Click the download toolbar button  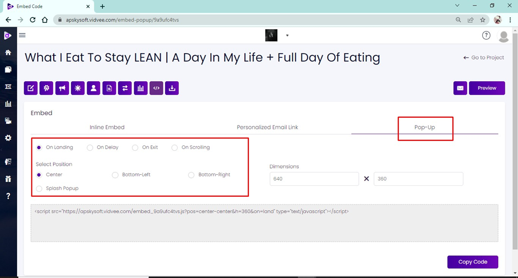click(x=172, y=88)
